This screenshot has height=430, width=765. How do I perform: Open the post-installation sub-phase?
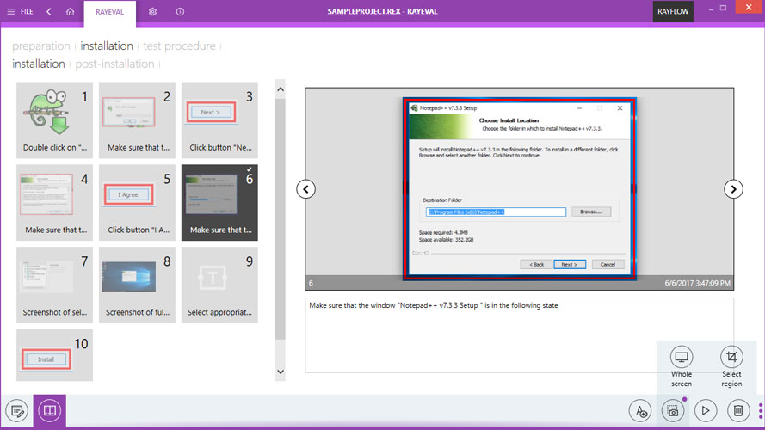click(114, 64)
